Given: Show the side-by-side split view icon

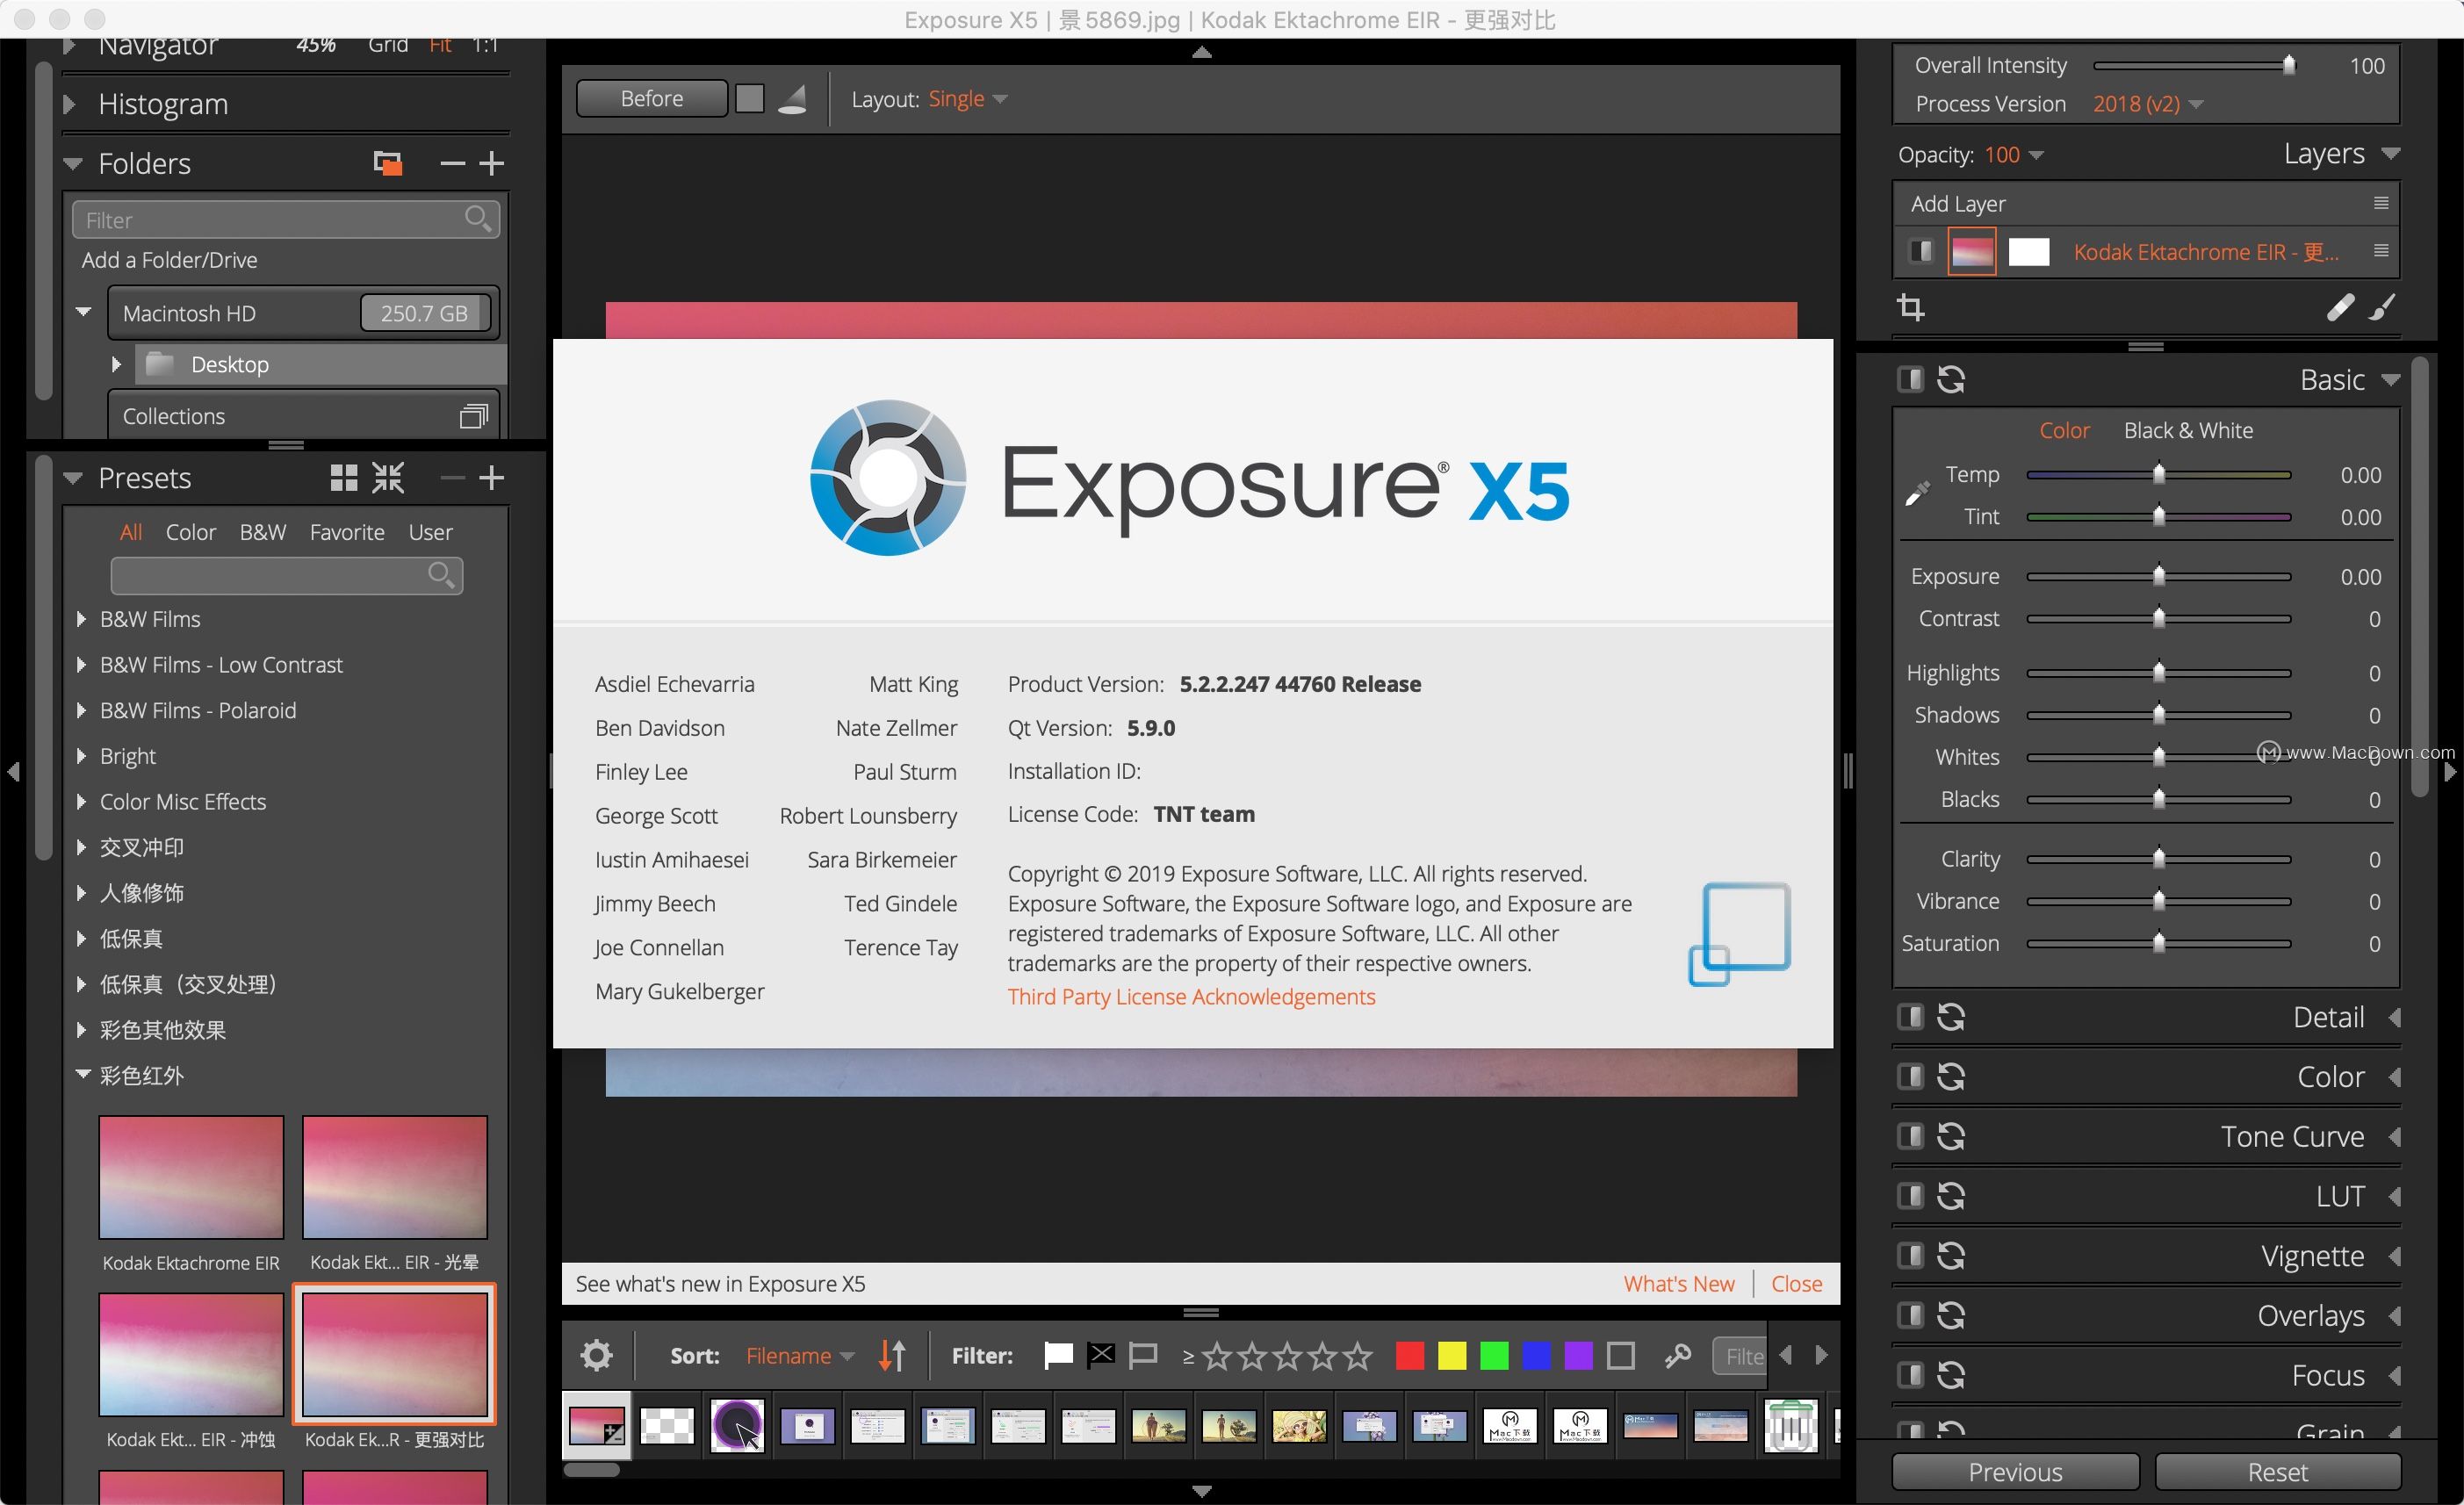Looking at the screenshot, I should (749, 98).
